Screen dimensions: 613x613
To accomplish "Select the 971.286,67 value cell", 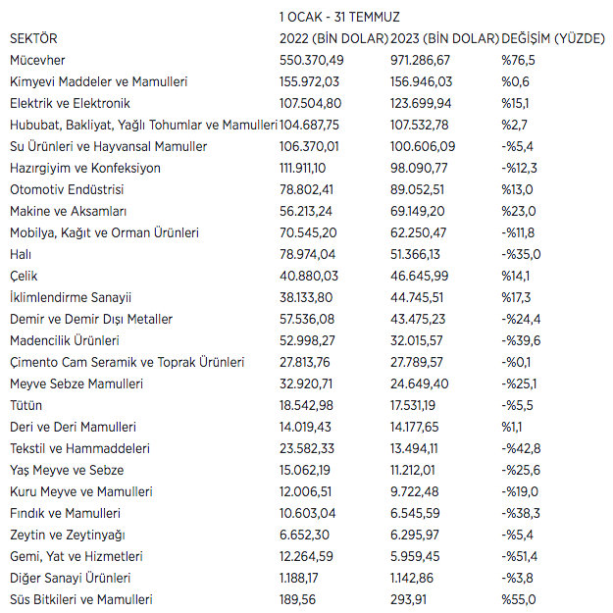I will [423, 60].
